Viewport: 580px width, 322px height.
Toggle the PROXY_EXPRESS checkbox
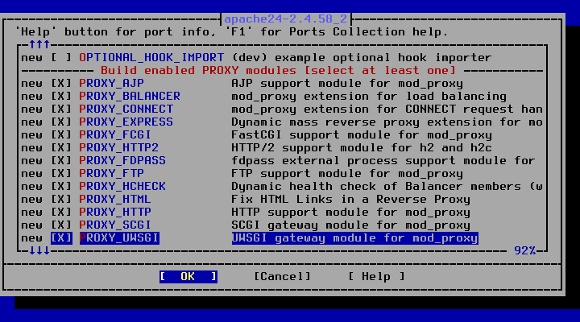tap(61, 122)
